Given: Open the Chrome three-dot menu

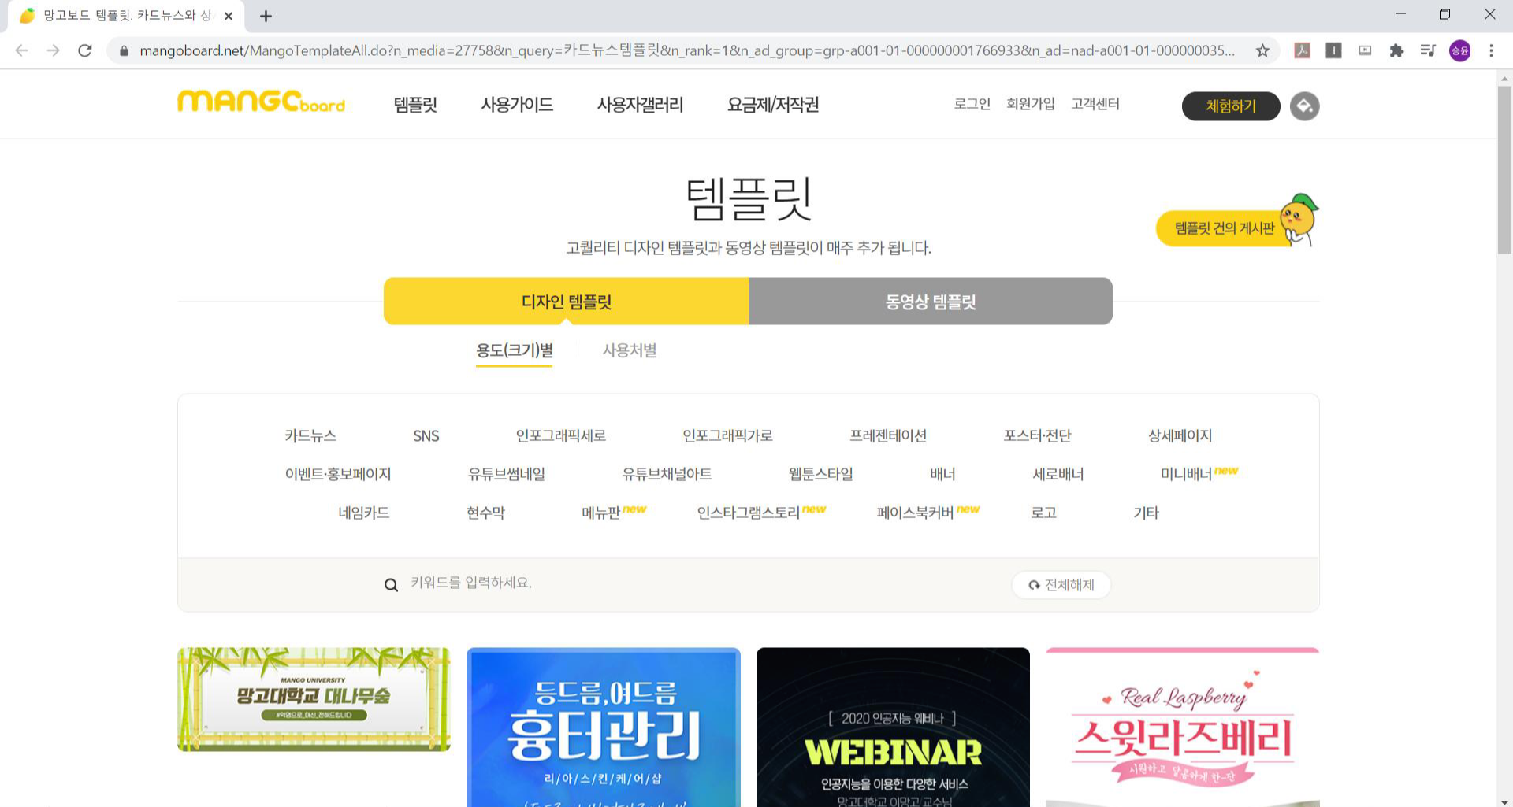Looking at the screenshot, I should [x=1491, y=50].
